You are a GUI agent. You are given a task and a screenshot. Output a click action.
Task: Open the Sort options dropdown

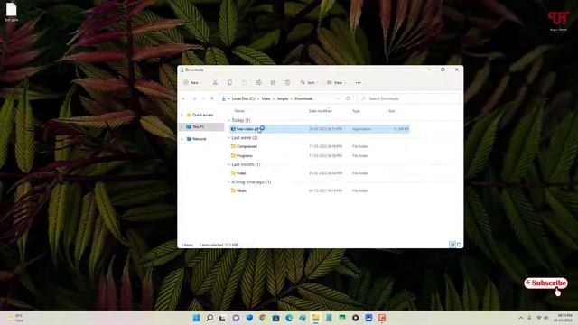[x=309, y=82]
